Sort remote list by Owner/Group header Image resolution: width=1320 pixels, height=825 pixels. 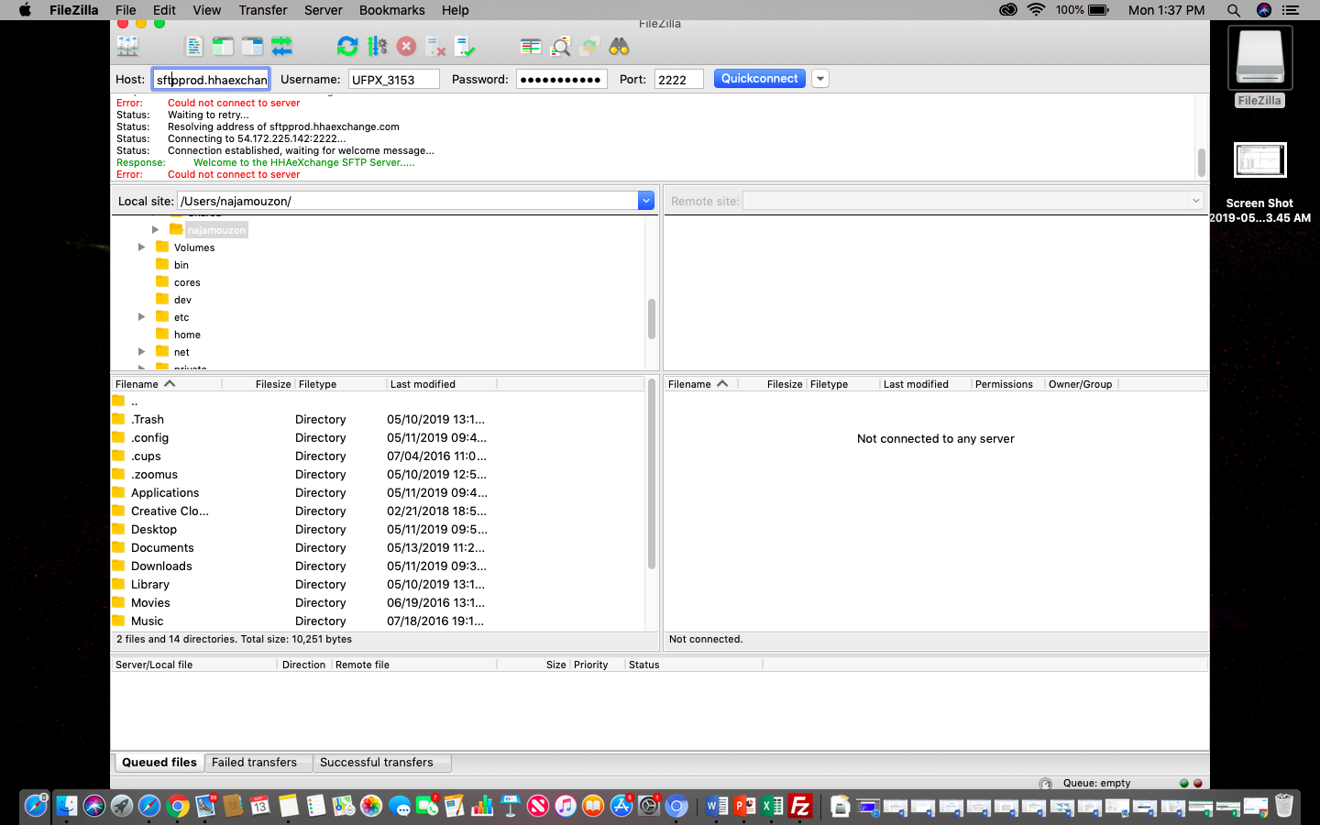click(x=1081, y=384)
